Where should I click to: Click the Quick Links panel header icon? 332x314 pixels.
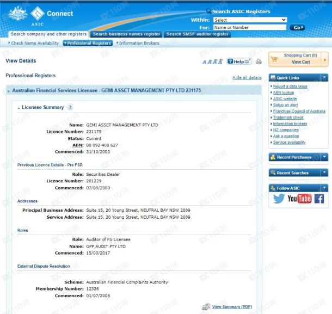[273, 78]
